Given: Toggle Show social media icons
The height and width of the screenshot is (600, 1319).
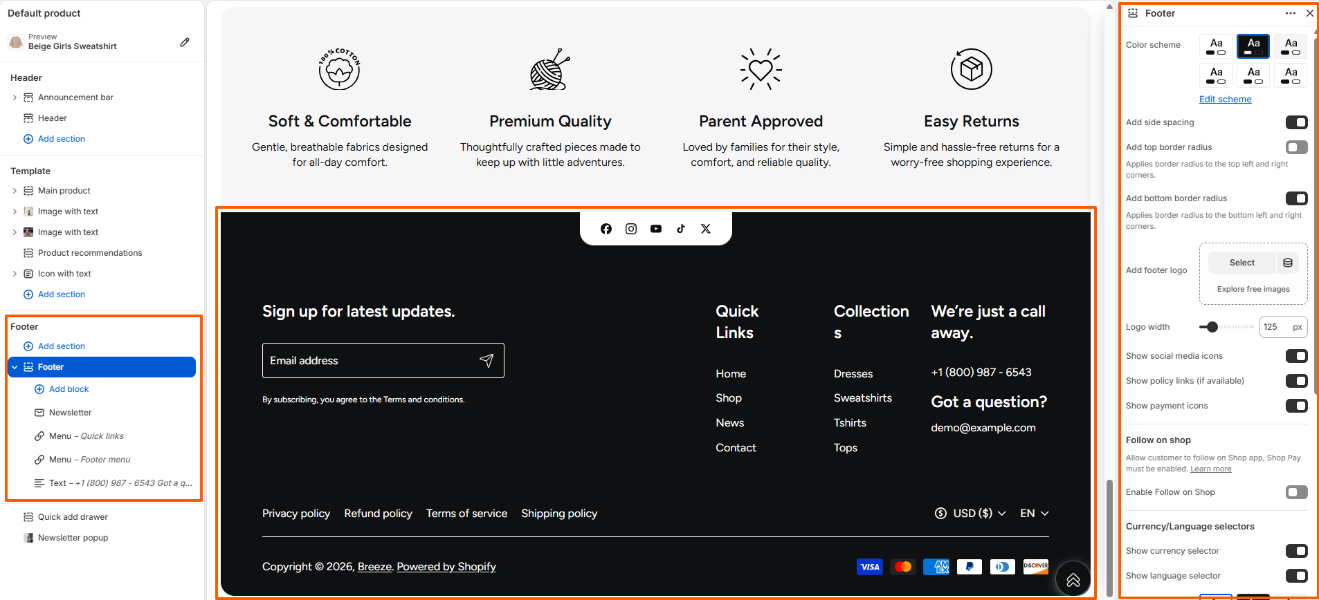Looking at the screenshot, I should click(1296, 356).
